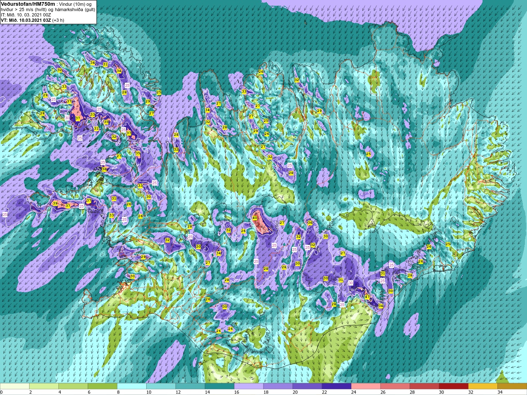The image size is (527, 395).
Task: Click the olive green 6–8 m/s legend swatch
Action: pos(103,386)
